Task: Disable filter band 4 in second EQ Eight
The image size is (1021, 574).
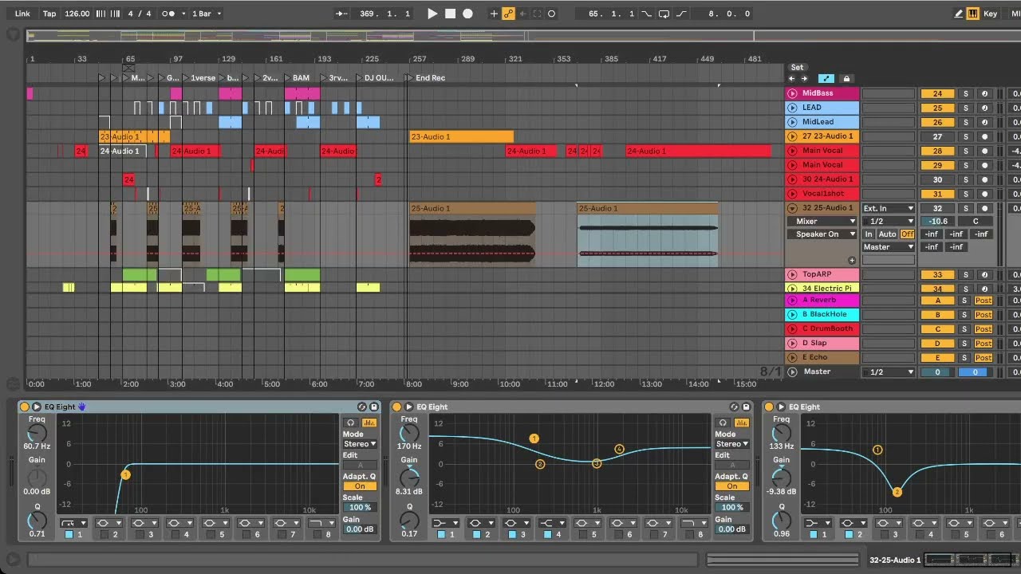Action: (547, 534)
